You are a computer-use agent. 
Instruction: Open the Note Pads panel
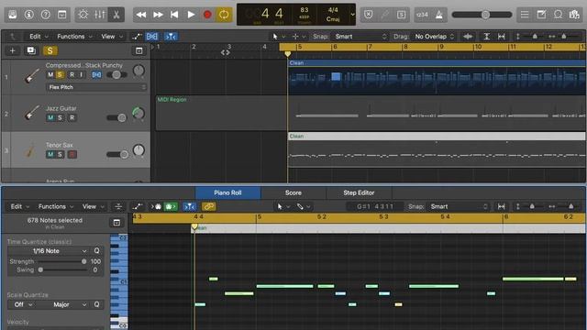tap(541, 15)
